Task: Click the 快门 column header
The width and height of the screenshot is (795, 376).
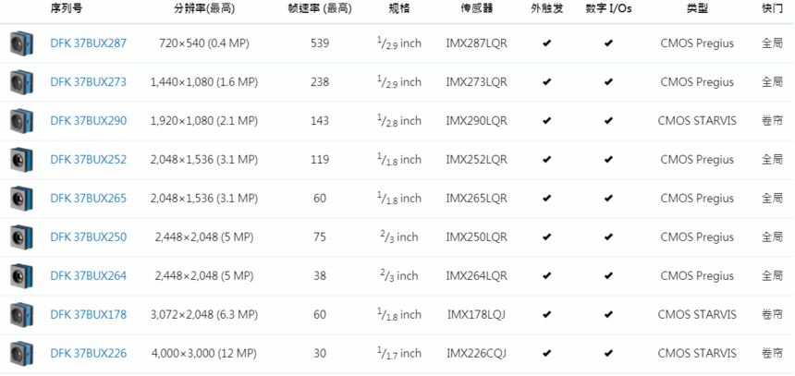Action: pyautogui.click(x=771, y=8)
